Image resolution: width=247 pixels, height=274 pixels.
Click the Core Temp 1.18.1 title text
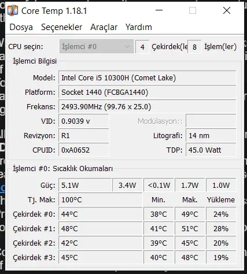(54, 11)
